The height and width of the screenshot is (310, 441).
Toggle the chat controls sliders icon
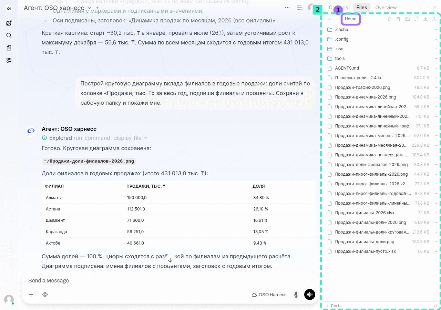tap(300, 8)
